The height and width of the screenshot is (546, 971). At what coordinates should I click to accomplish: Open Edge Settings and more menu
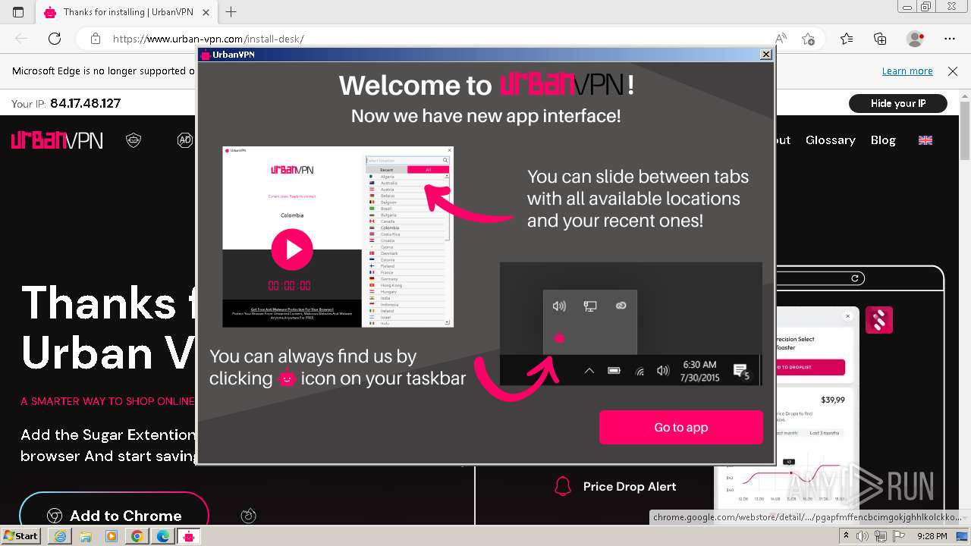point(950,39)
